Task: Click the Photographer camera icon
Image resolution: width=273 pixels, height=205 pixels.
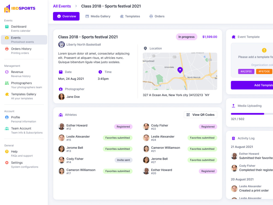Action: tap(61, 89)
